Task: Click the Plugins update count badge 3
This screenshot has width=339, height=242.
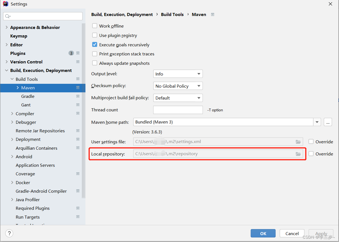Action: [x=71, y=53]
